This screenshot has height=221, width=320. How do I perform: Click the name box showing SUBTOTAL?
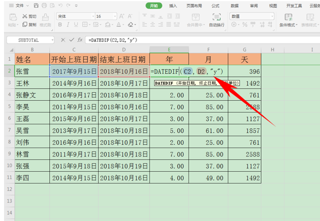30,40
